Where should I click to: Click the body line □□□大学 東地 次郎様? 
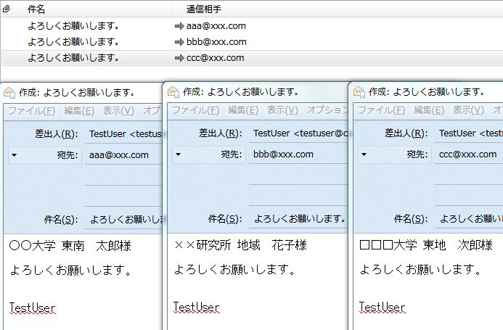tap(426, 245)
